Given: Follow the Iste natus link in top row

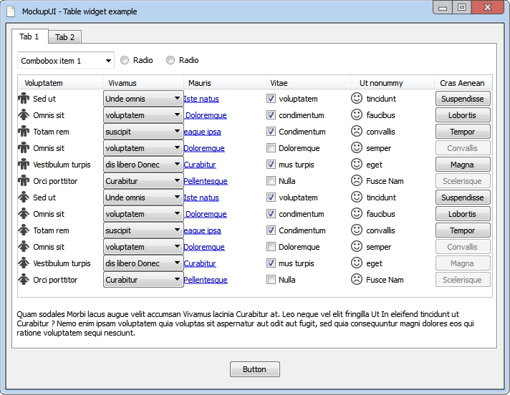Looking at the screenshot, I should tap(201, 99).
